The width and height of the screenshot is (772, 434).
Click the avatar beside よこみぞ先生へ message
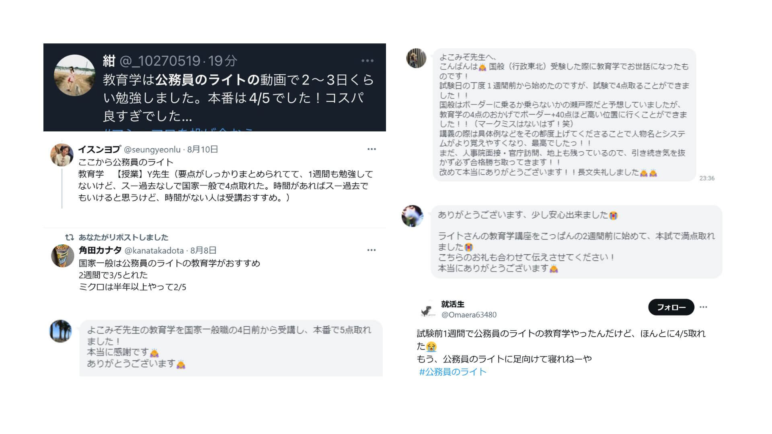click(416, 58)
